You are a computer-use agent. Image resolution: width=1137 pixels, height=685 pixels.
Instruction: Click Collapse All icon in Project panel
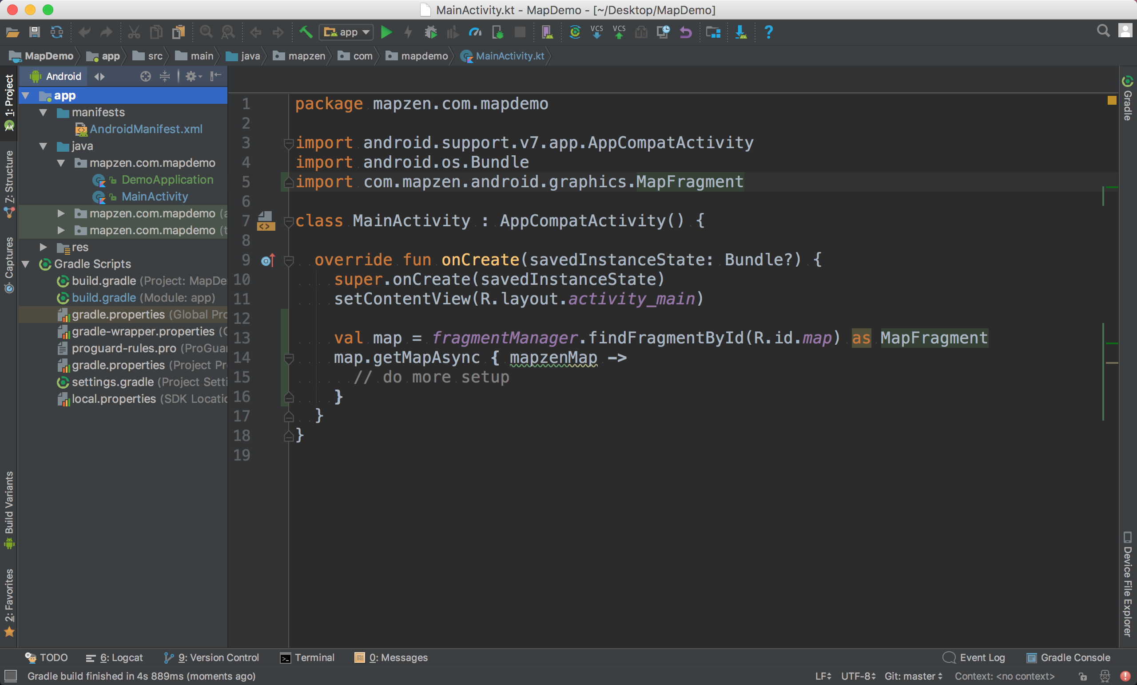tap(164, 76)
